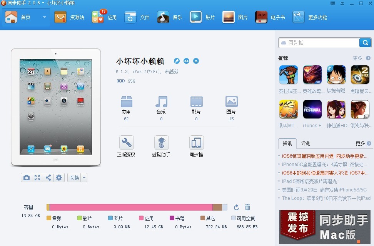374x246 pixels.
Task: Click 更多 beside the news tabs
Action: [x=363, y=143]
